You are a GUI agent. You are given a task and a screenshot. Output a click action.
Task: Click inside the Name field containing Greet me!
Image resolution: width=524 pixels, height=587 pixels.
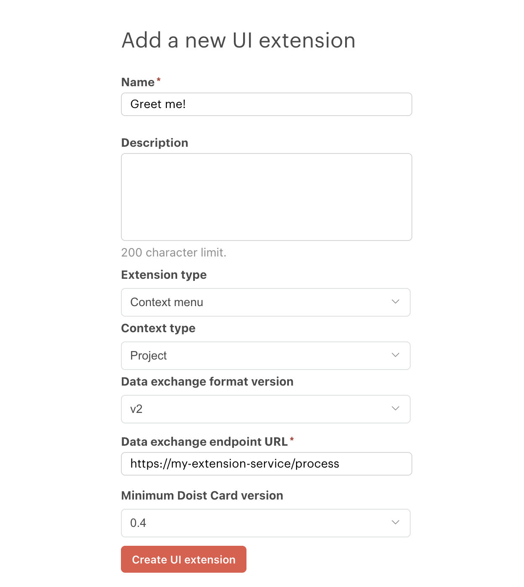pyautogui.click(x=266, y=104)
